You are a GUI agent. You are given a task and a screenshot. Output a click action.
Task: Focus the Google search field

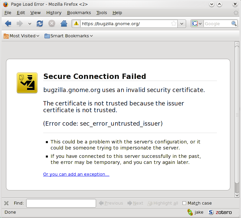pyautogui.click(x=217, y=24)
